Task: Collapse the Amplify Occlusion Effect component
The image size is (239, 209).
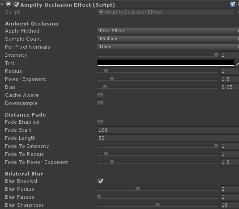Action: [2, 4]
